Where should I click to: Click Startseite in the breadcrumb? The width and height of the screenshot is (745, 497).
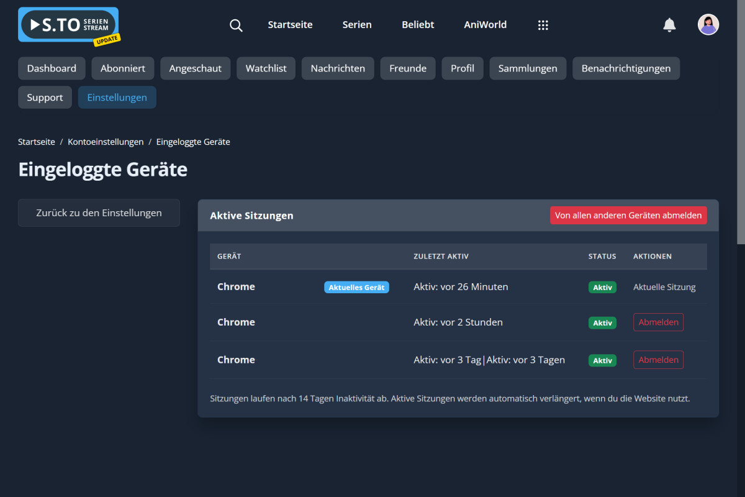click(36, 142)
